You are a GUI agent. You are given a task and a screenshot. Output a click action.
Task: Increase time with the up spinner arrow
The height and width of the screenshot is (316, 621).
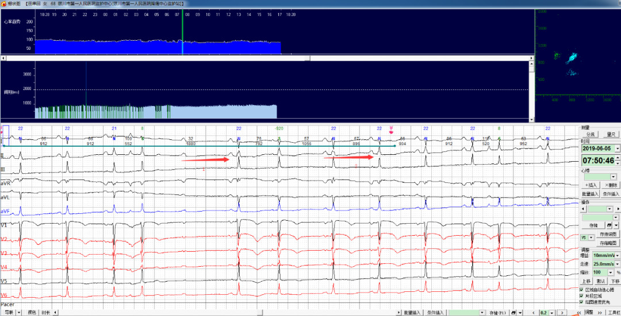tap(618, 158)
